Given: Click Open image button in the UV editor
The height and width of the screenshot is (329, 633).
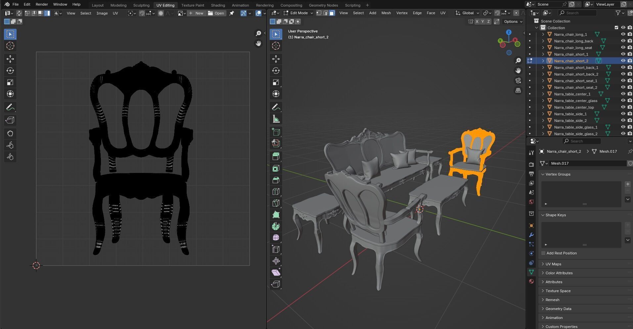Looking at the screenshot, I should point(216,13).
